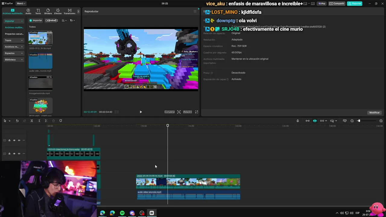
Task: Select the 2025-07-2 mp4 video thumbnail
Action: (x=40, y=38)
